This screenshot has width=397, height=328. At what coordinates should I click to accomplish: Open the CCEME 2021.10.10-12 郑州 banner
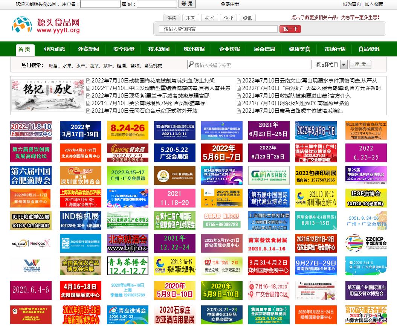click(316, 198)
